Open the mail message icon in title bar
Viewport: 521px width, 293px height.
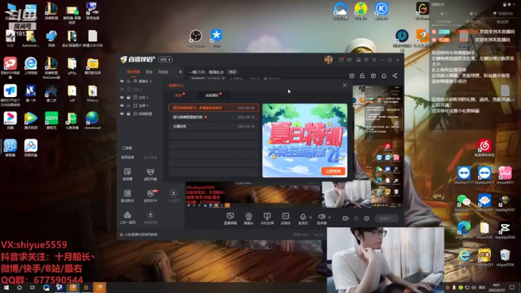[341, 60]
